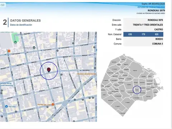The image size is (172, 129).
Task: Click the 'Salcedo' street label on the map
Action: click(x=27, y=34)
